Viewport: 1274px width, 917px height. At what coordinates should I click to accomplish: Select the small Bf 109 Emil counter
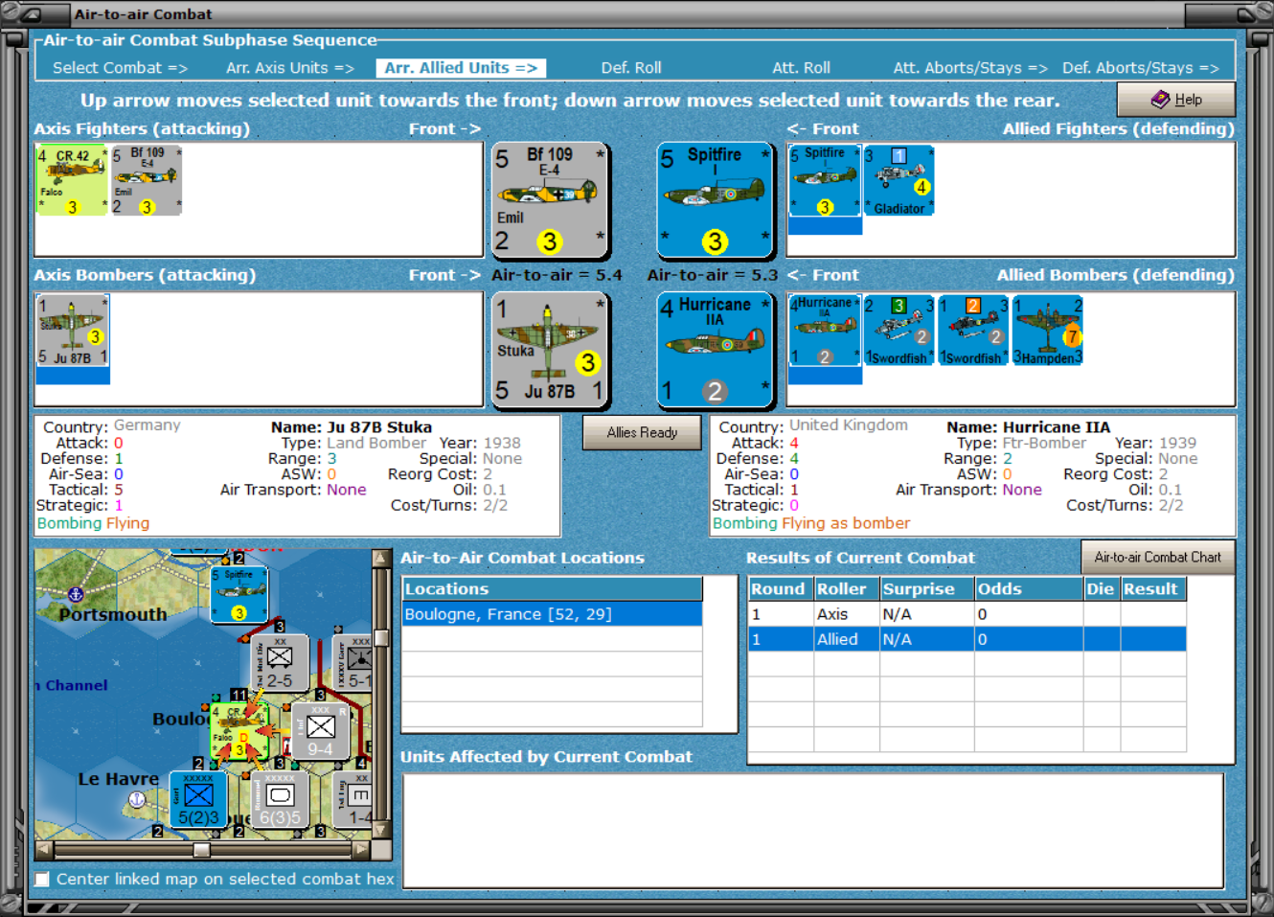(x=147, y=180)
